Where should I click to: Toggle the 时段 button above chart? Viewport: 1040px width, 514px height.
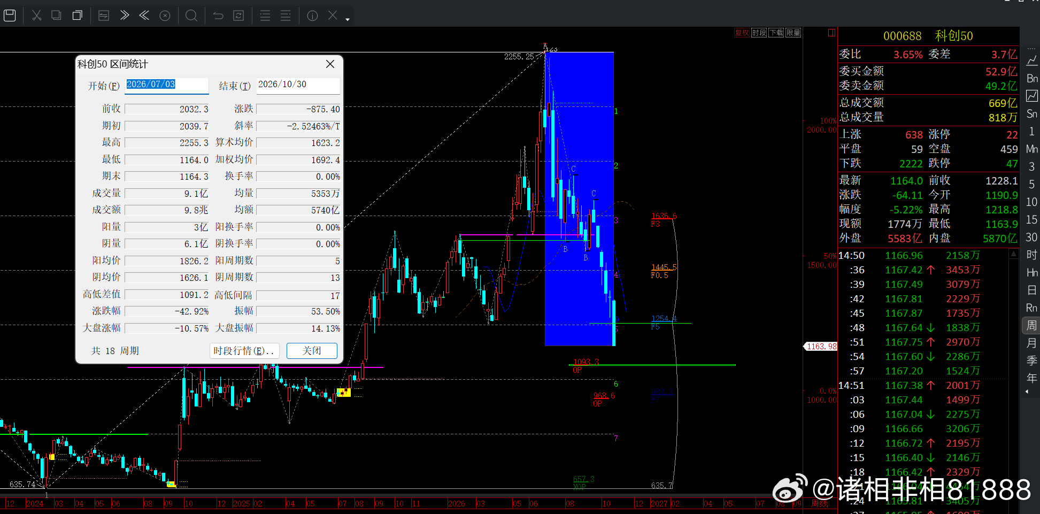(x=759, y=33)
